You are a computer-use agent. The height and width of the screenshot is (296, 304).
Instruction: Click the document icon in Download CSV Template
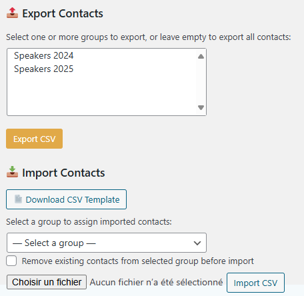[18, 199]
